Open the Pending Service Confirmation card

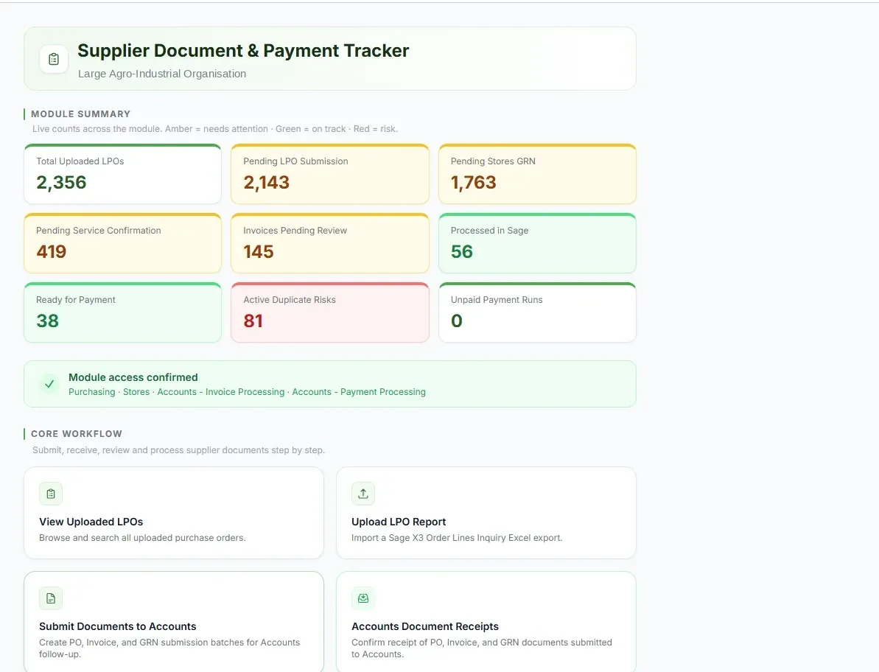(x=123, y=243)
